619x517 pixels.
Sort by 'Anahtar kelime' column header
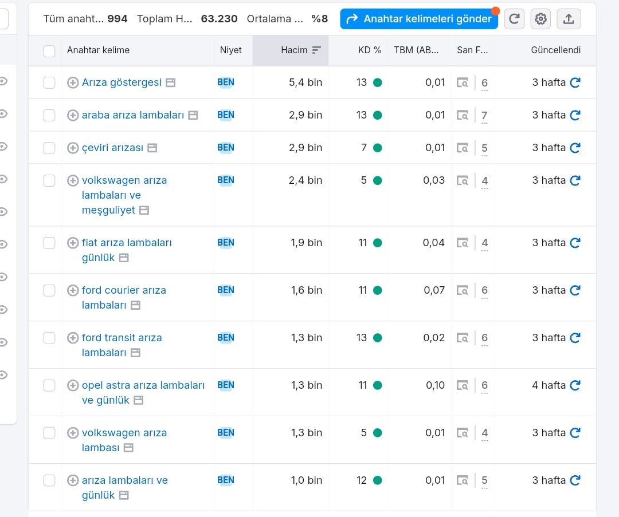coord(99,50)
